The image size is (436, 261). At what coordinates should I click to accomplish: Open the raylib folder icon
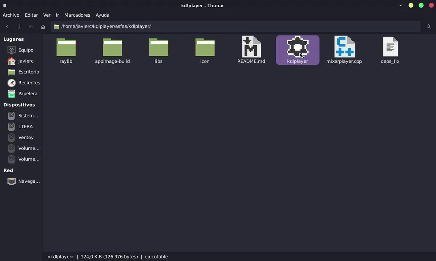(x=66, y=47)
